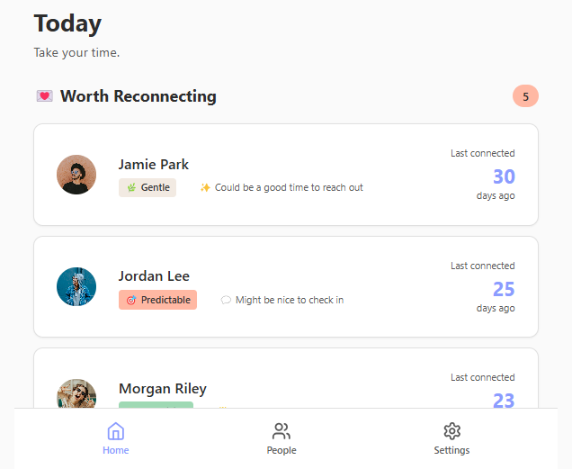The height and width of the screenshot is (469, 572).
Task: Click the Predictable tag on Jordan's card
Action: tap(157, 300)
